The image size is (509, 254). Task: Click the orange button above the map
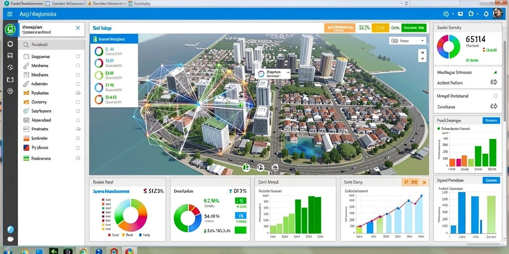[339, 28]
